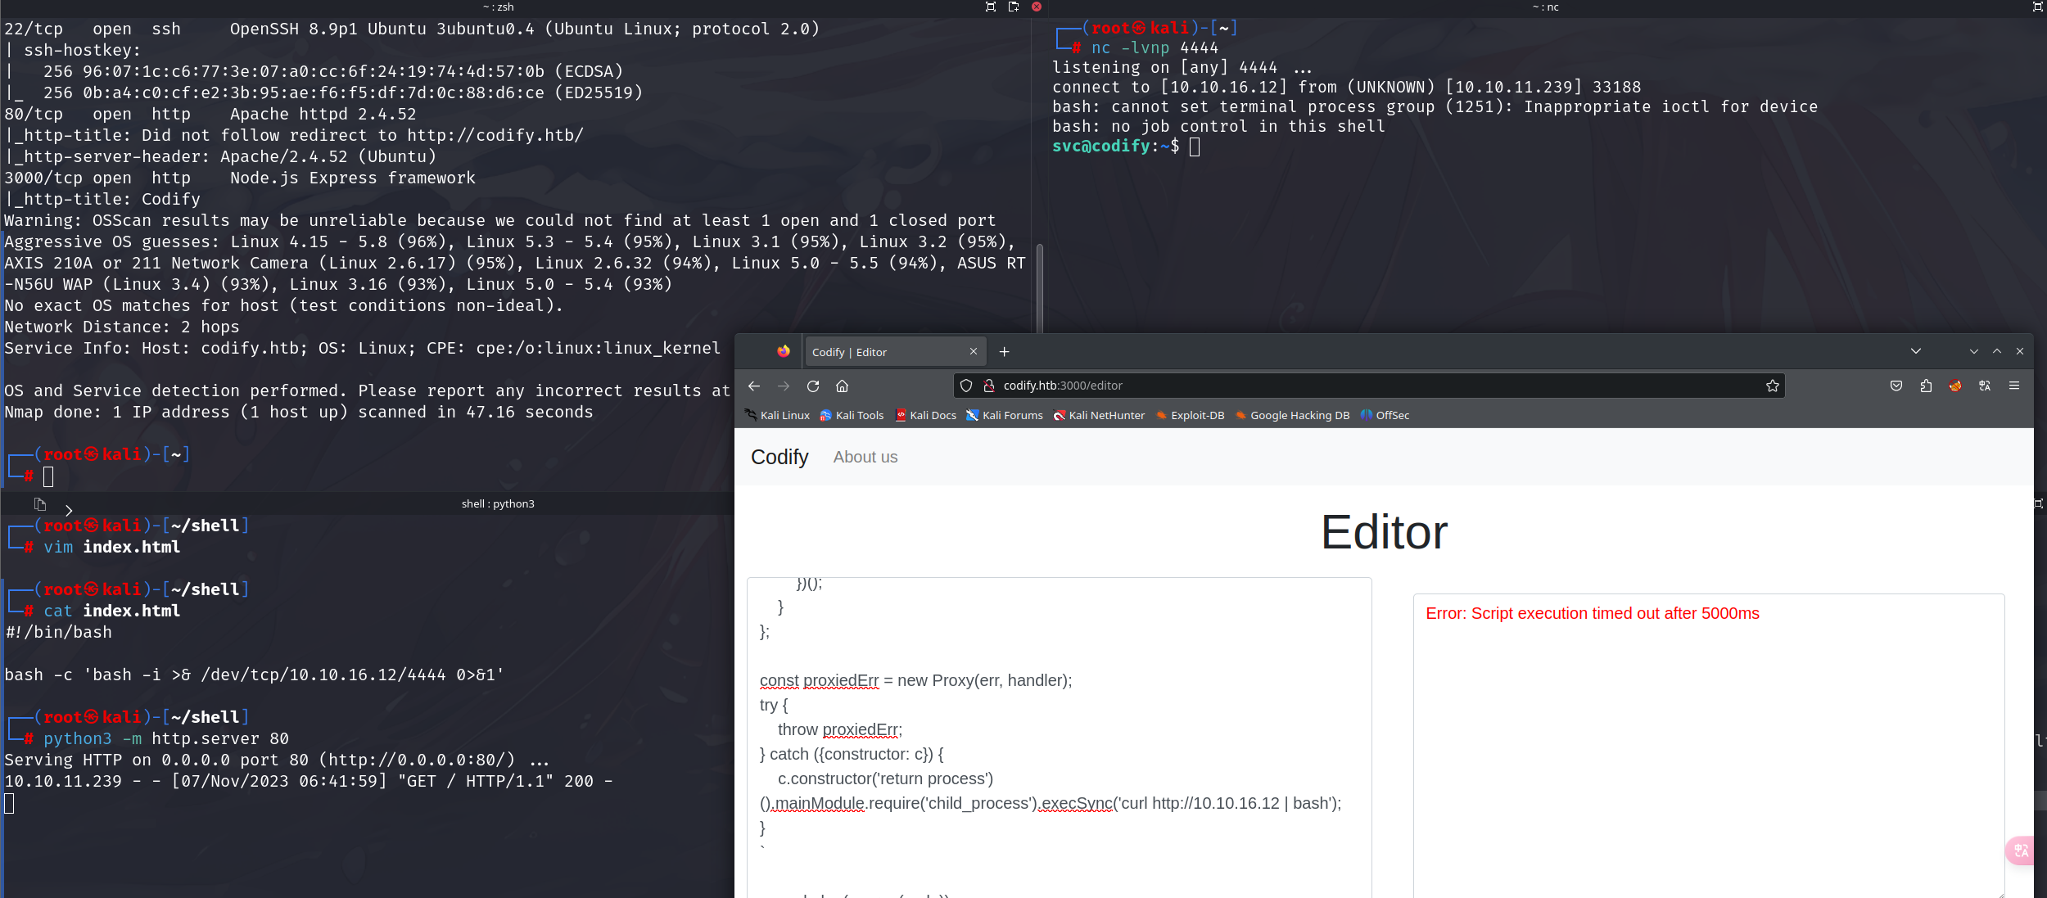Open the Firefox extensions puzzle icon
Viewport: 2047px width, 898px height.
click(1926, 386)
